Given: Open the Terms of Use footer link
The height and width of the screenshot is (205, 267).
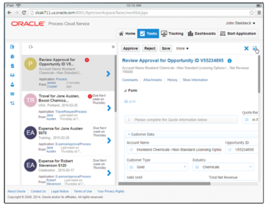Looking at the screenshot, I should (x=83, y=191).
